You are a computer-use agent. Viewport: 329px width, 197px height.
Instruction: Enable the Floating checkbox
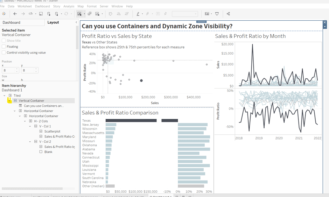pyautogui.click(x=4, y=47)
